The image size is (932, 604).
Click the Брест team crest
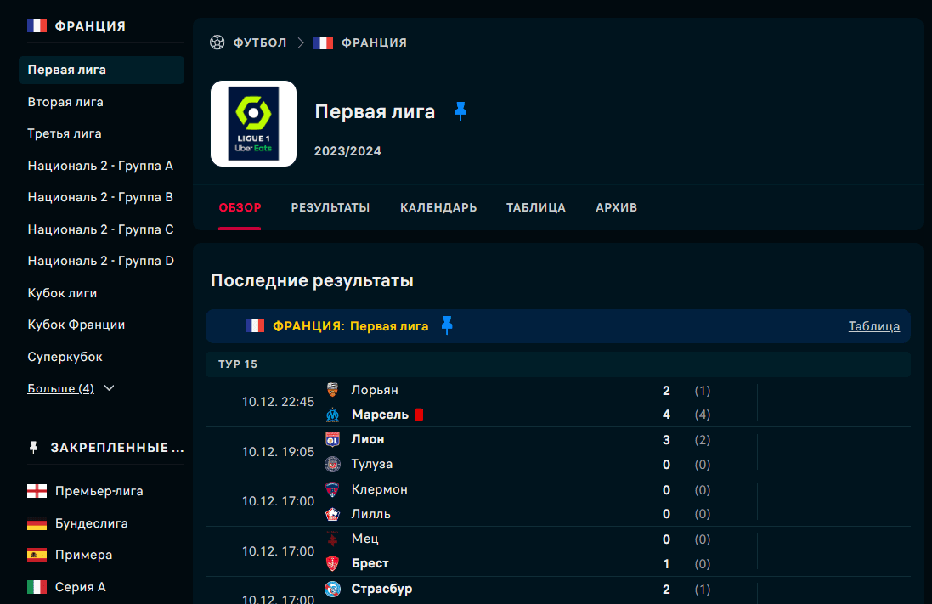(x=333, y=563)
